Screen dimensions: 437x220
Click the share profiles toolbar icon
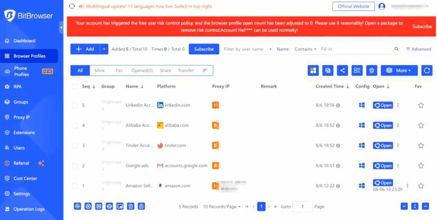[x=343, y=70]
